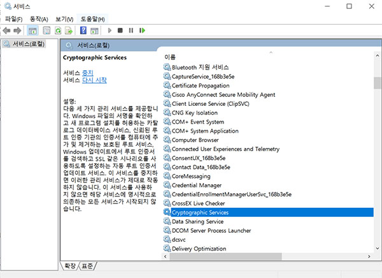
Task: Click gear icon beside Credential Manager
Action: coord(167,185)
